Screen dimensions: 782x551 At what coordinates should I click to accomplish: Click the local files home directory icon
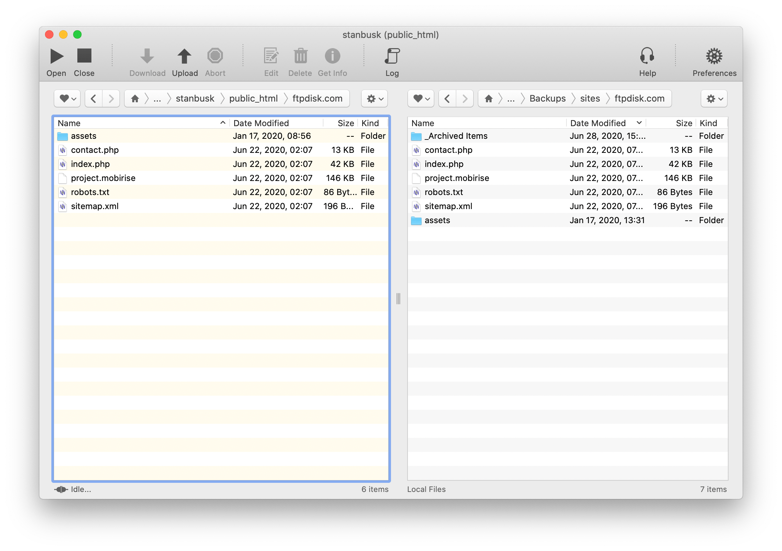tap(488, 98)
